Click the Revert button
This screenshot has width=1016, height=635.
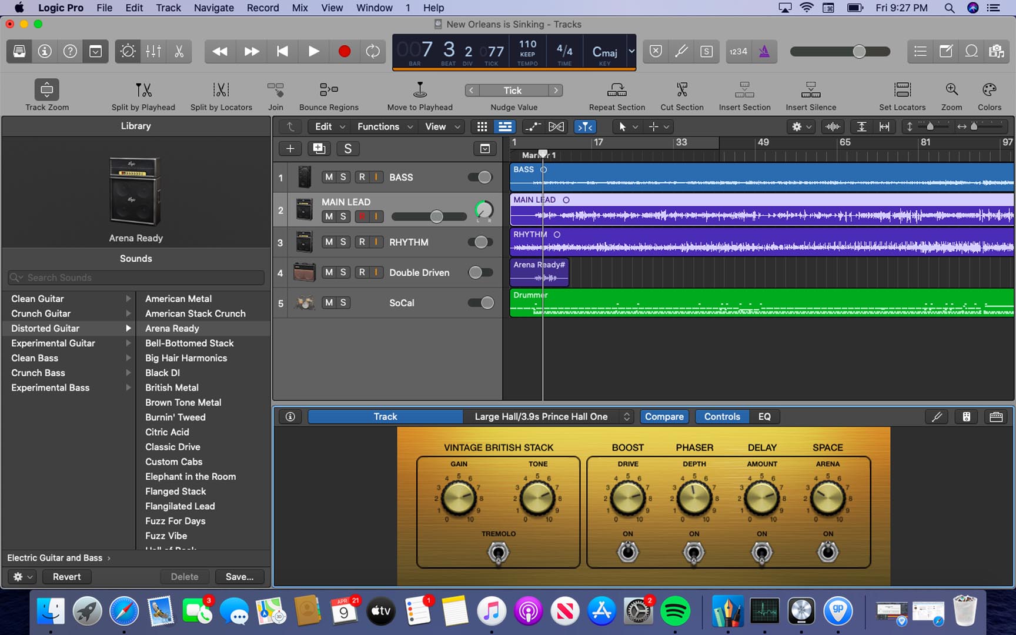point(66,577)
